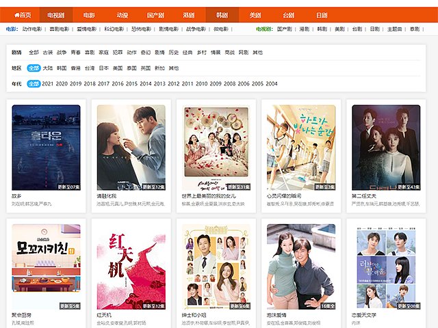Select the 港剧 tab in orange bar
Screen dimensions: 438x328
coord(189,15)
